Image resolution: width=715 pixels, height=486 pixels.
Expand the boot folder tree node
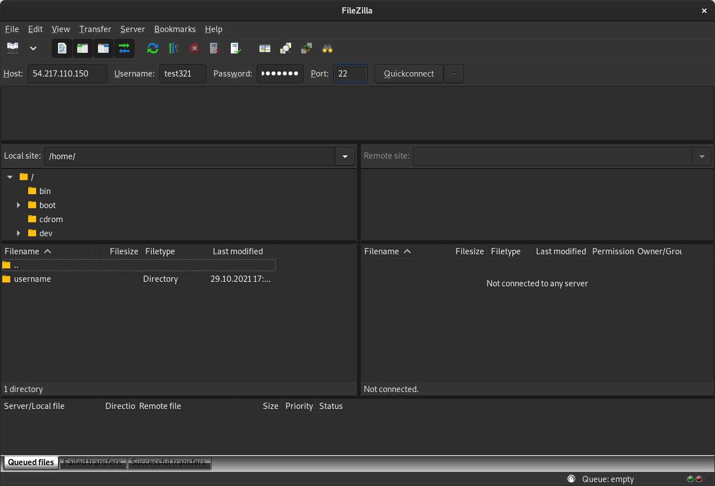tap(19, 205)
